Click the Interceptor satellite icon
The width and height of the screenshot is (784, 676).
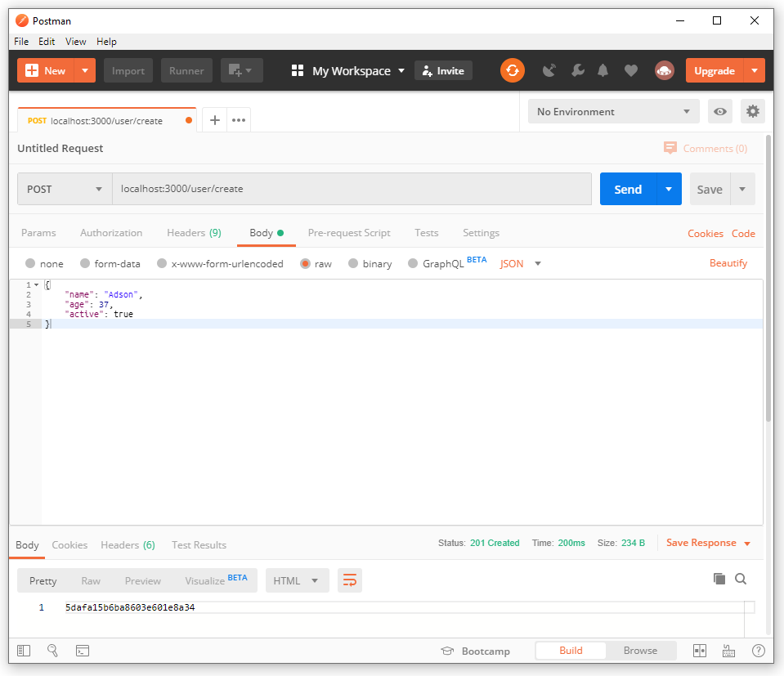coord(549,70)
